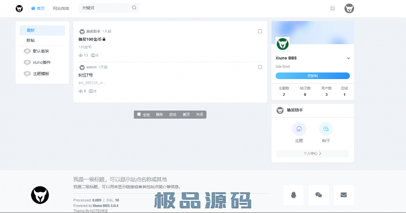Open the 抽奖100金币 thread
Screen dimensions: 406x213
[x=90, y=40]
